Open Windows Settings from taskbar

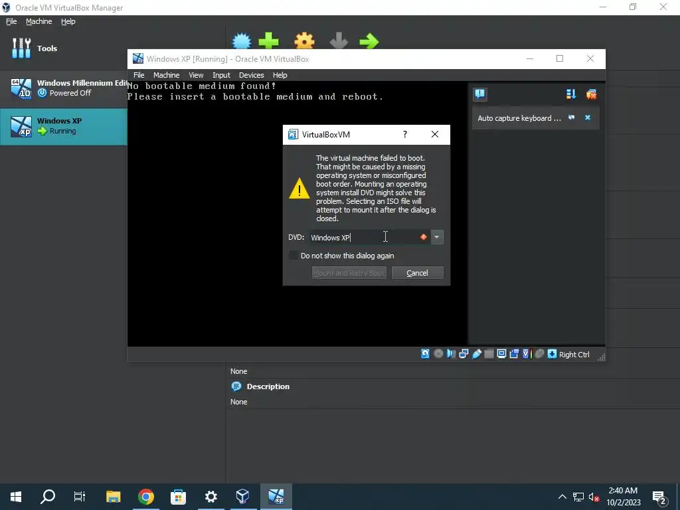(x=211, y=497)
